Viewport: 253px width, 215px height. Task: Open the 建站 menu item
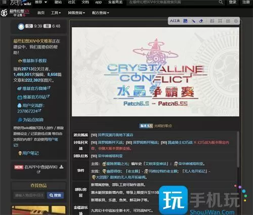(x=58, y=2)
